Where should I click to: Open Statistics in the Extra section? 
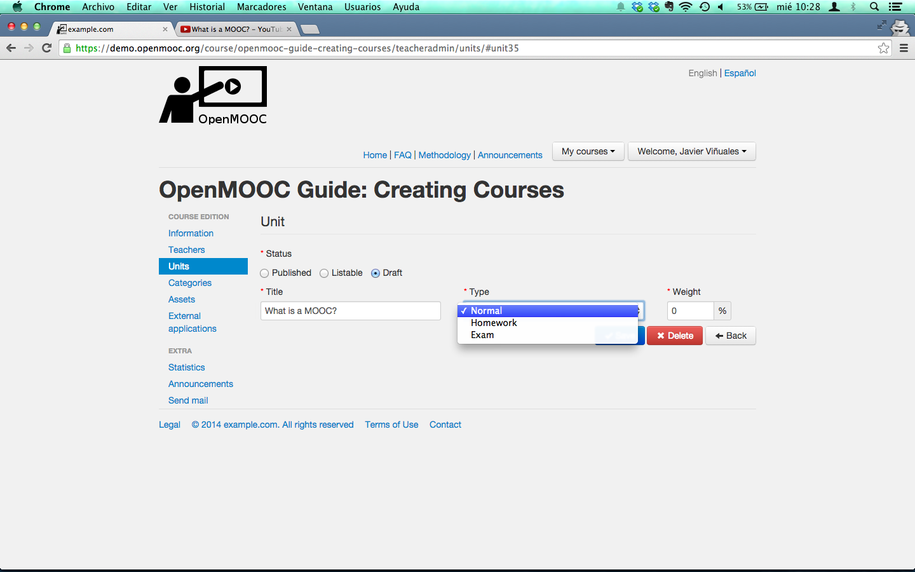click(187, 367)
